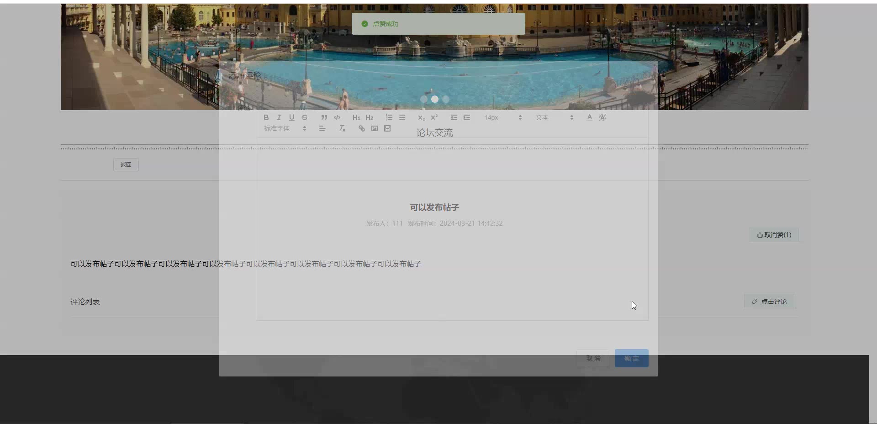Underline text with the U icon
This screenshot has height=424, width=877.
[x=291, y=117]
